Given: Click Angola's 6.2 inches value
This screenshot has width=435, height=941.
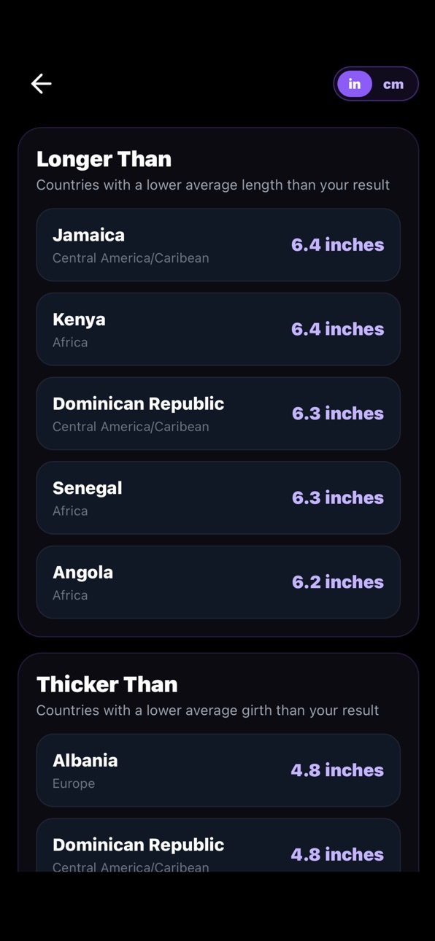Looking at the screenshot, I should 338,582.
